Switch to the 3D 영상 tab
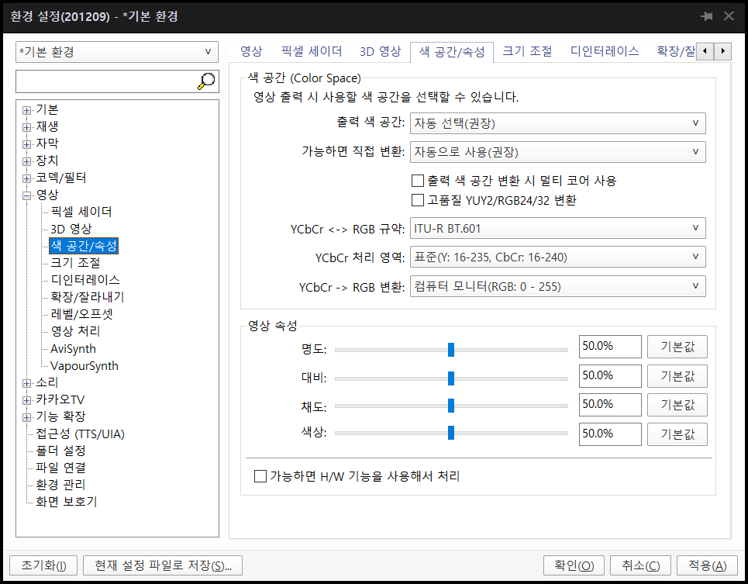The image size is (748, 584). (x=381, y=51)
